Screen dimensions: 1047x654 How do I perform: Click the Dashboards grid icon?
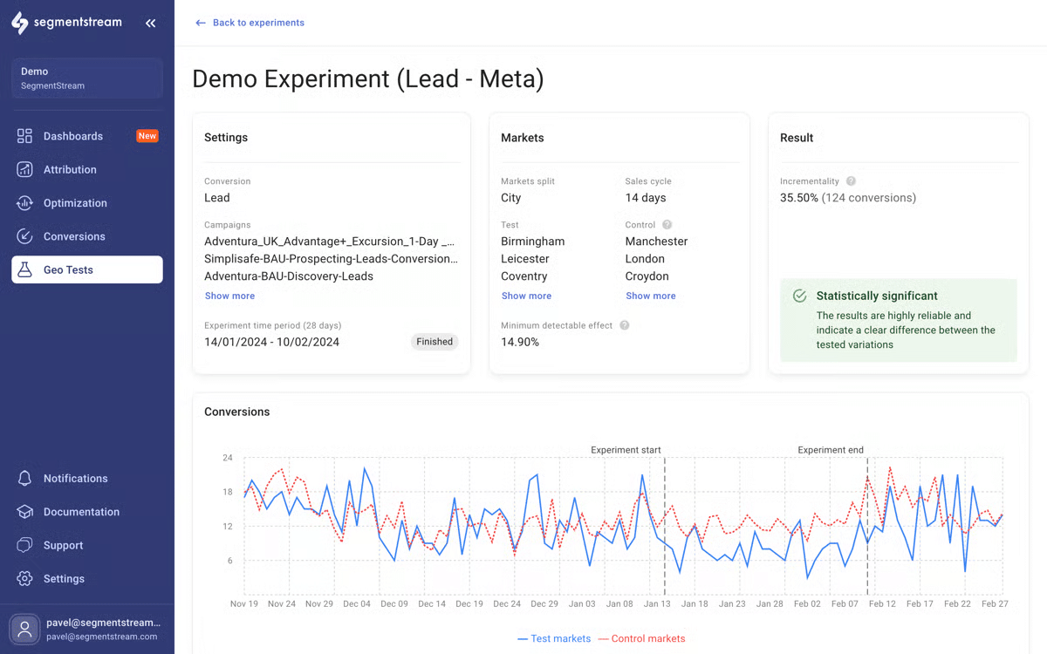[24, 136]
